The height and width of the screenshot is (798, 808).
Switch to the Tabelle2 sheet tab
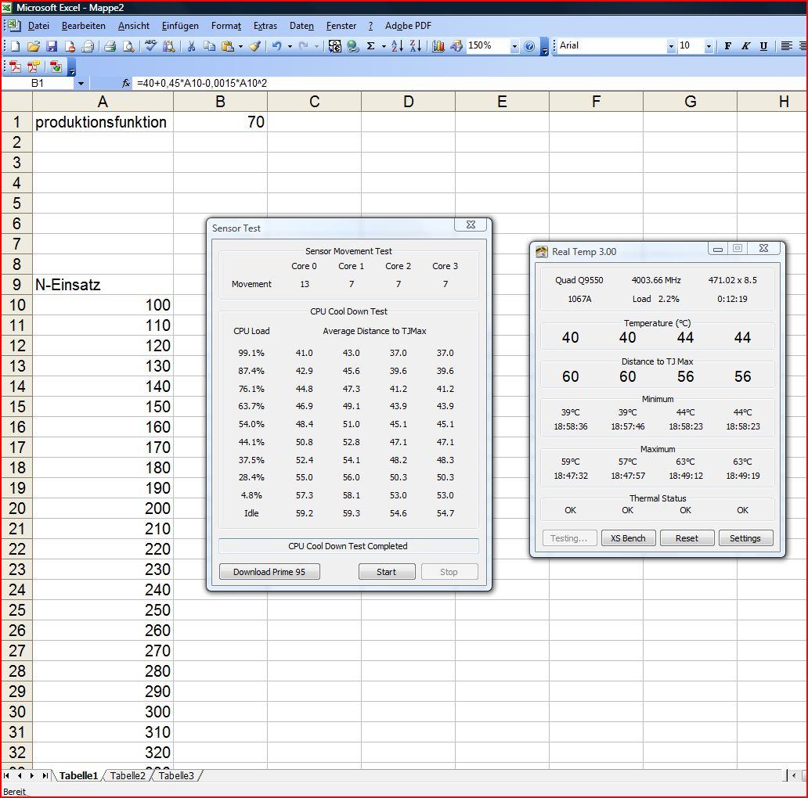point(128,776)
